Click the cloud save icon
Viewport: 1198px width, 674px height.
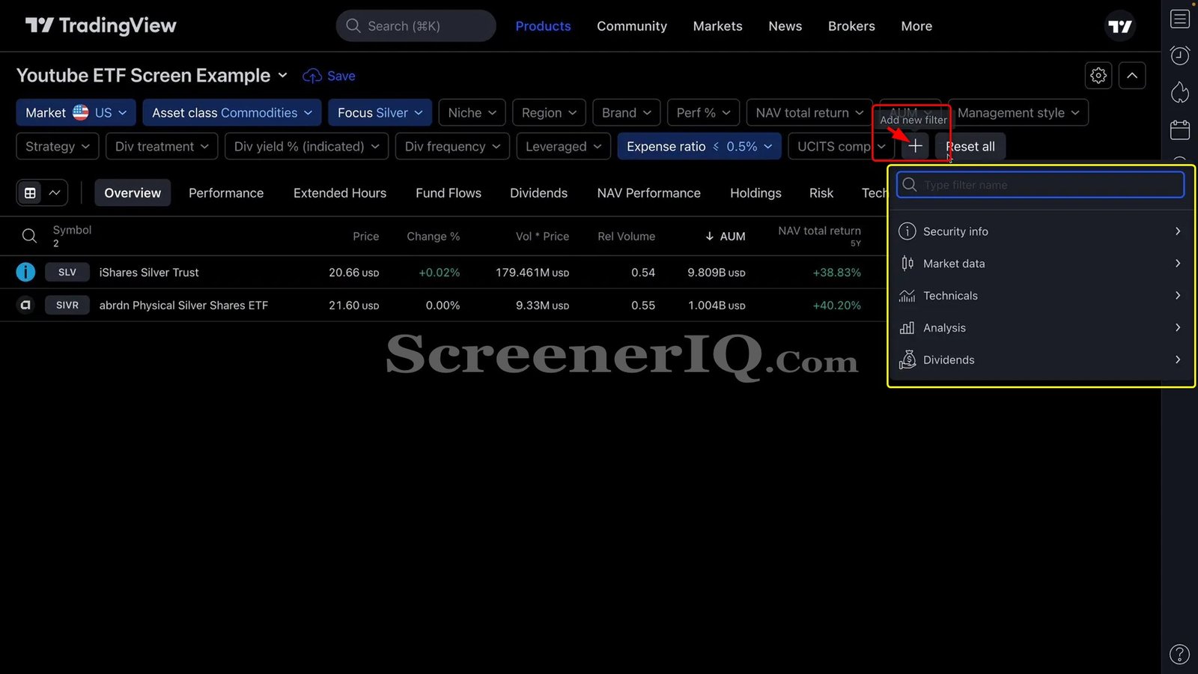[312, 76]
